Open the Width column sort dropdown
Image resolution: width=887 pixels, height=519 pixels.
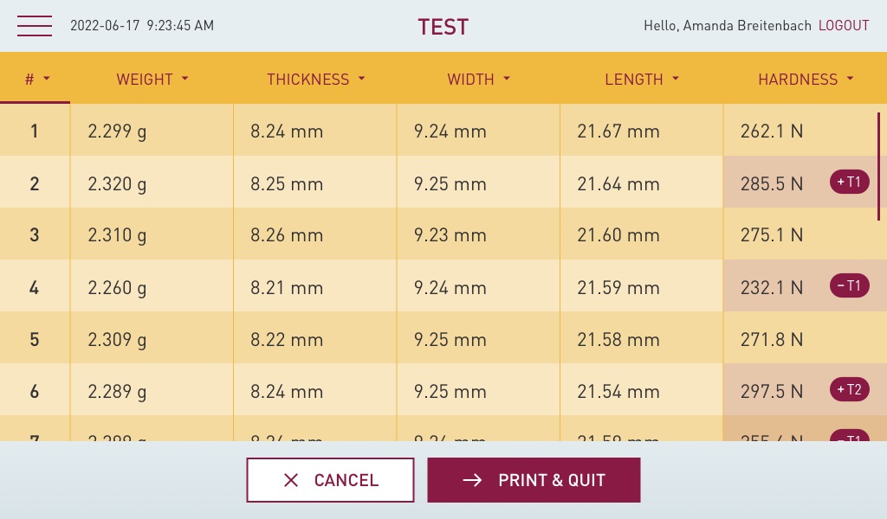(507, 79)
